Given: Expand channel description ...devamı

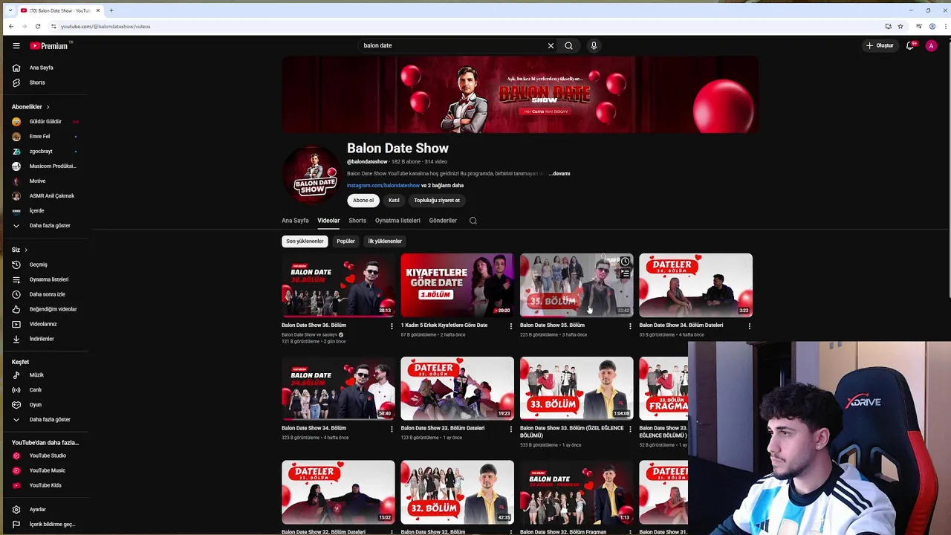Looking at the screenshot, I should point(559,174).
